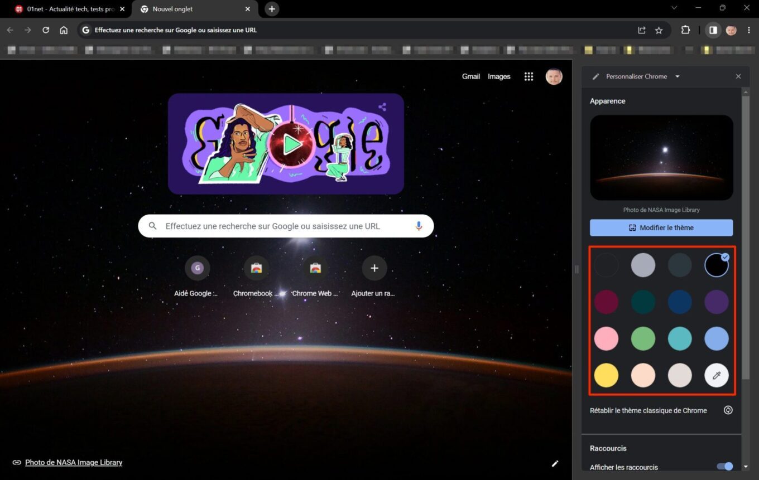Close the 01net tab
This screenshot has height=480, width=759.
click(x=122, y=9)
